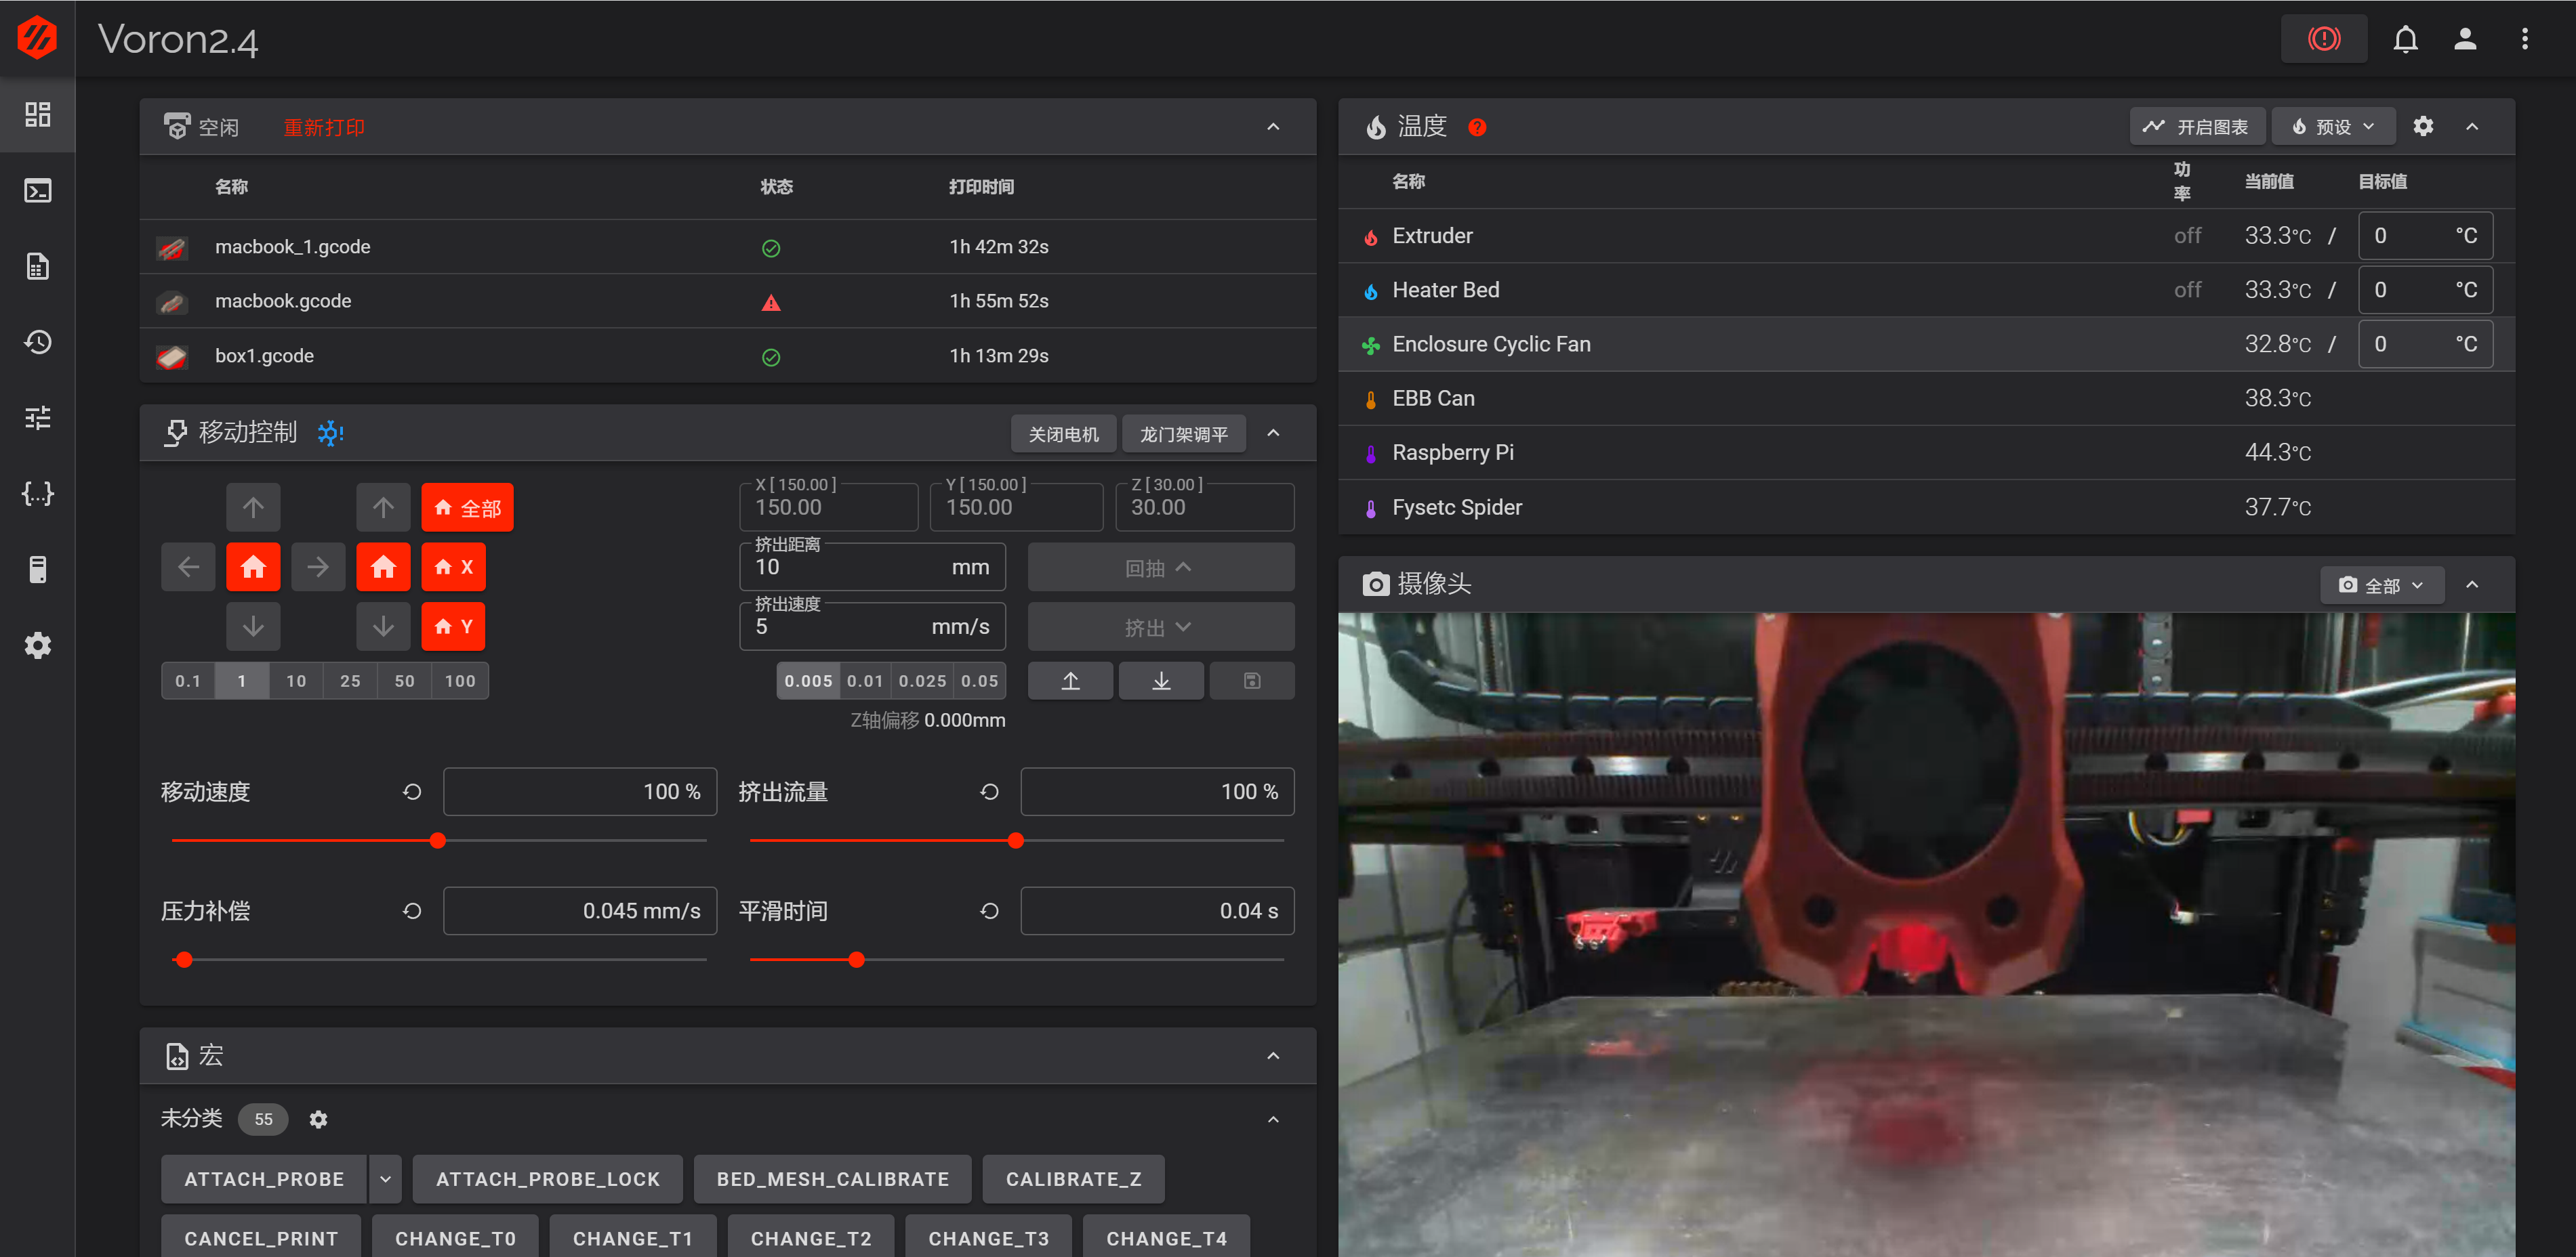Click the 挤出流量 flow slider handle
Screen dimensions: 2576x1257
[x=1015, y=840]
